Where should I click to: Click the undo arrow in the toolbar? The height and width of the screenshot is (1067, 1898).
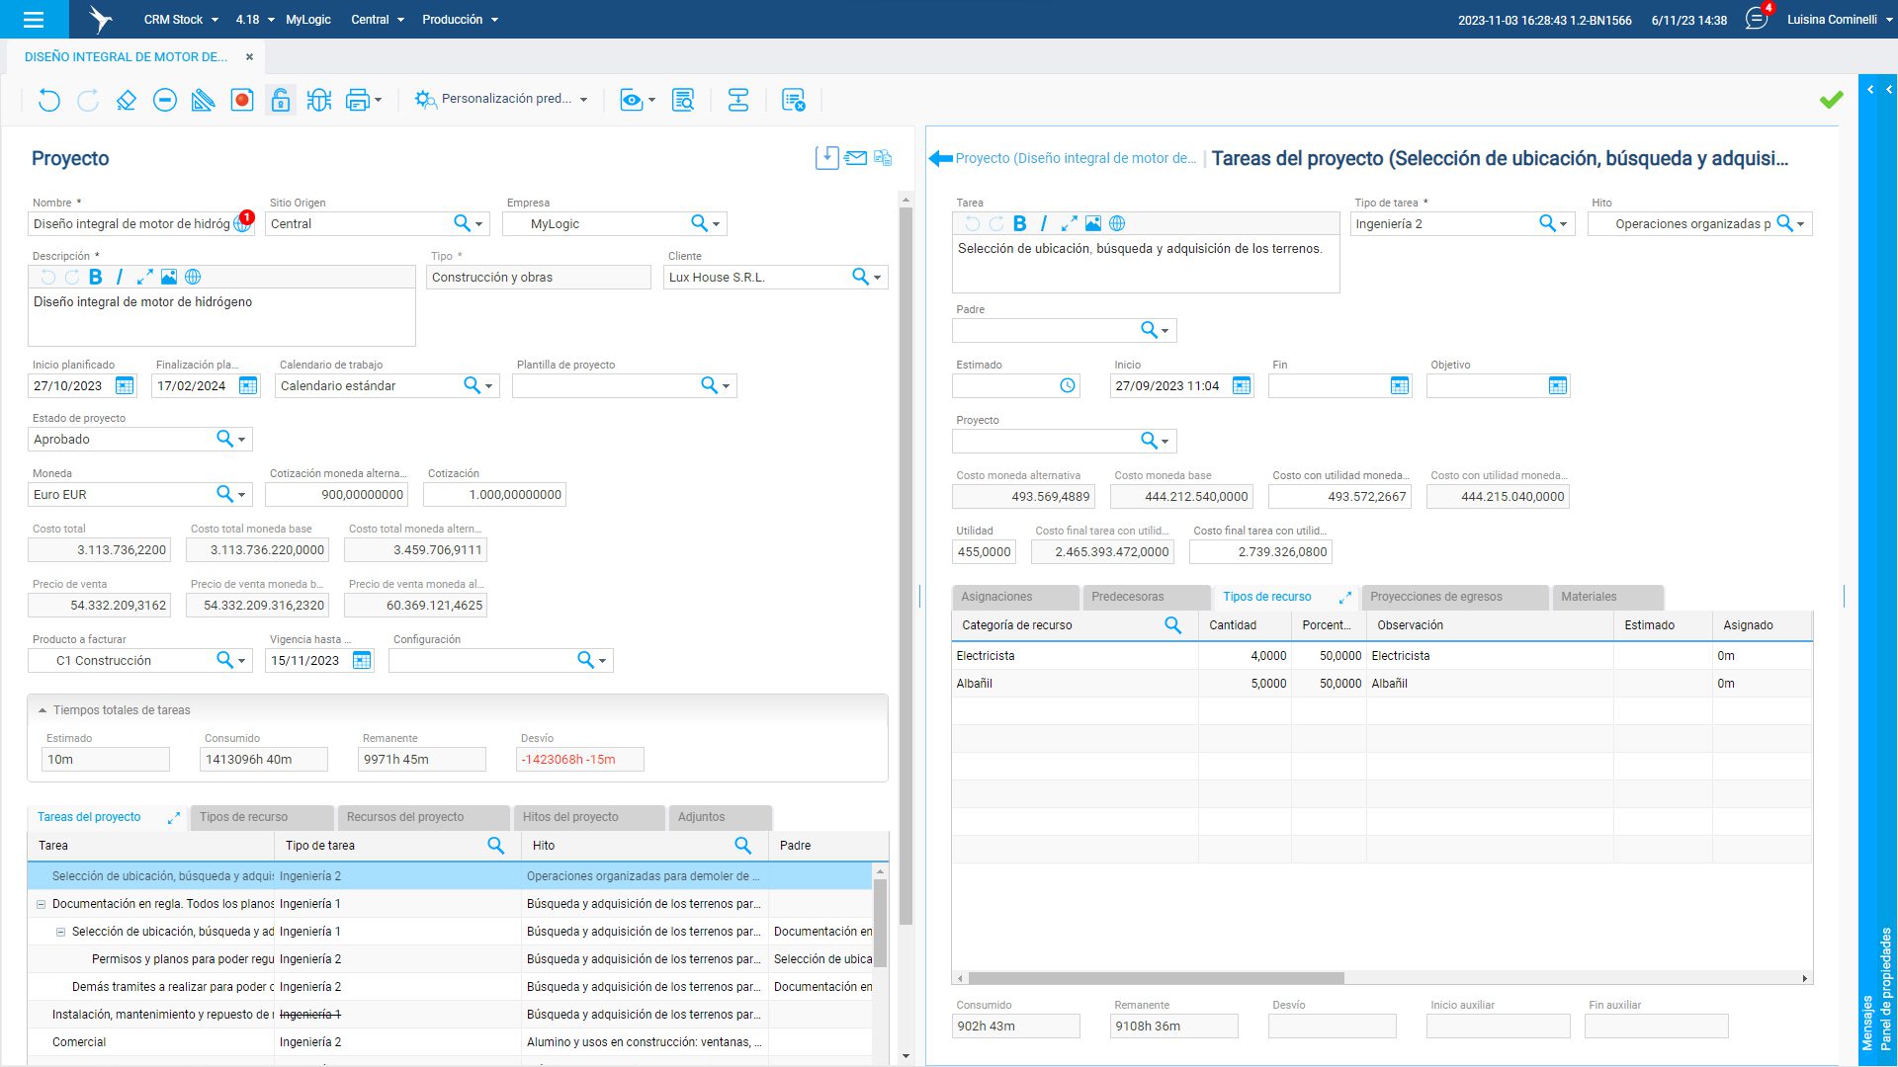[x=48, y=100]
